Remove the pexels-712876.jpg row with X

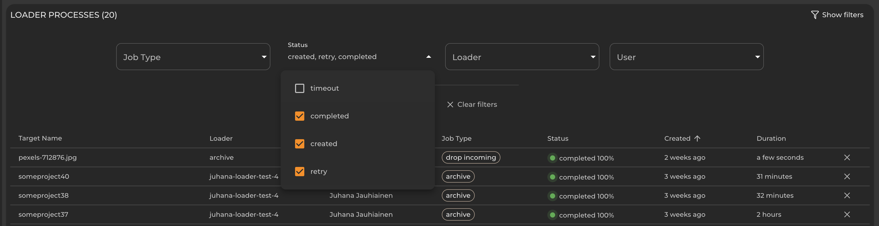(847, 157)
